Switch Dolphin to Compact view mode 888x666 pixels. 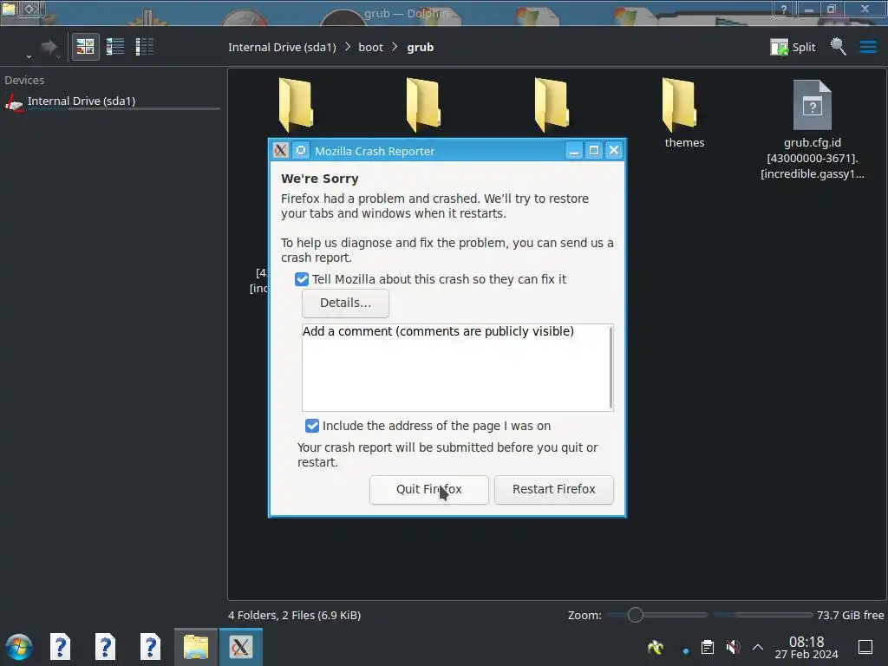pos(115,47)
